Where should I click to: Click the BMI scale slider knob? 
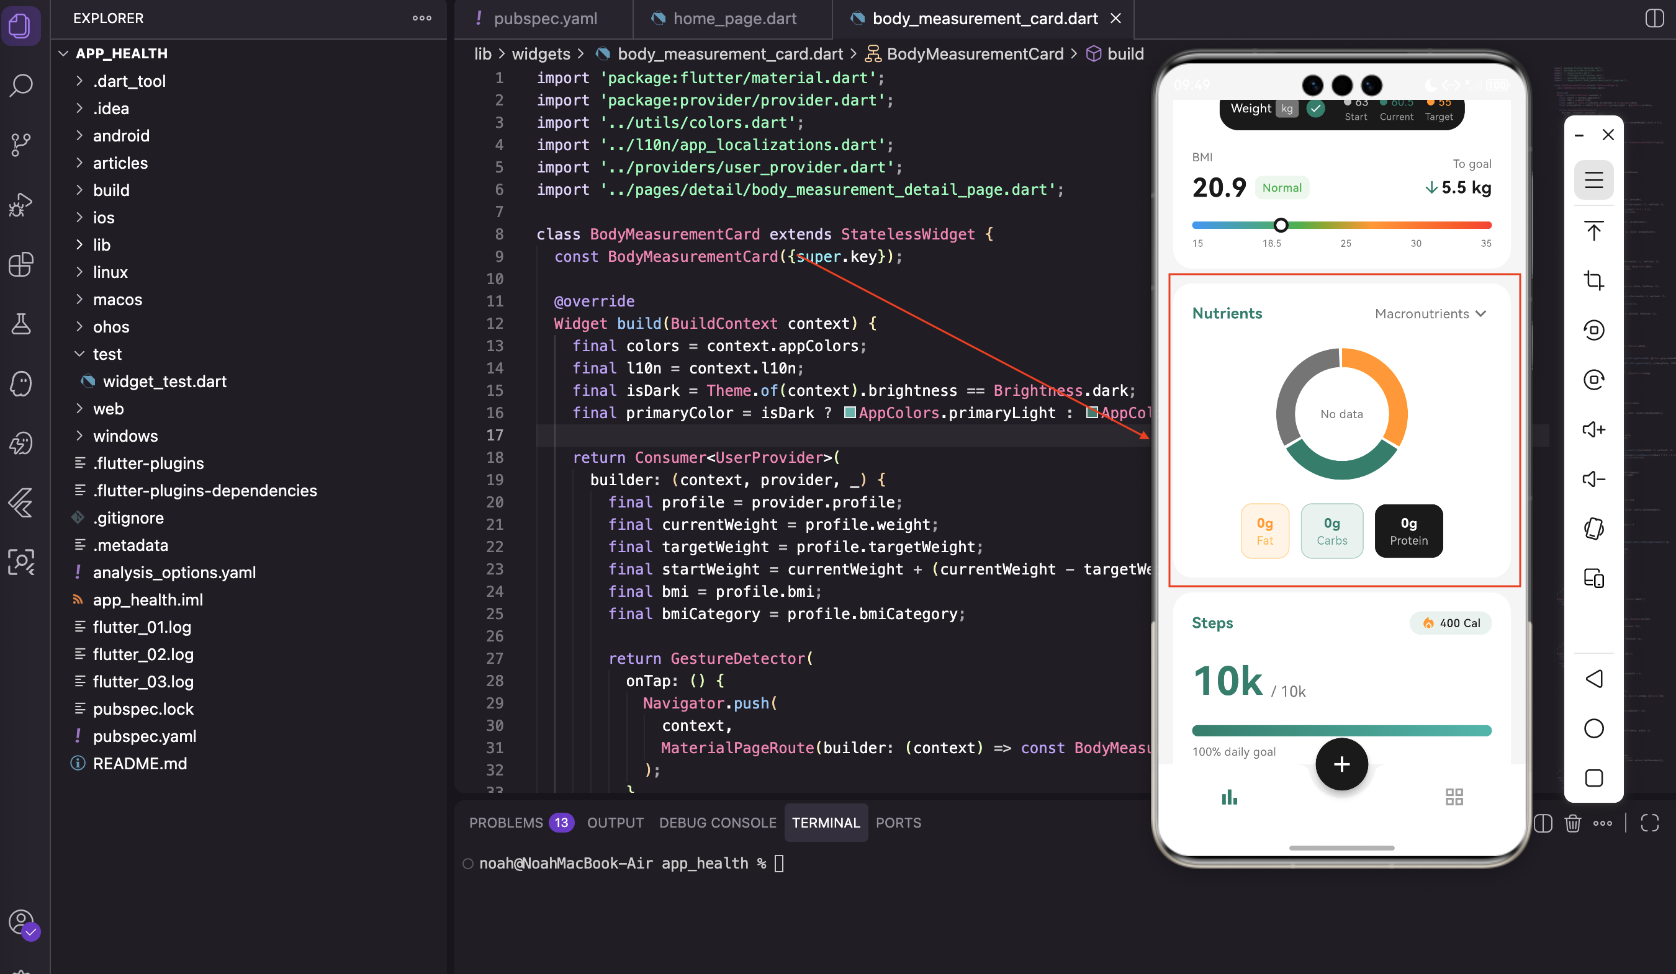(x=1280, y=225)
